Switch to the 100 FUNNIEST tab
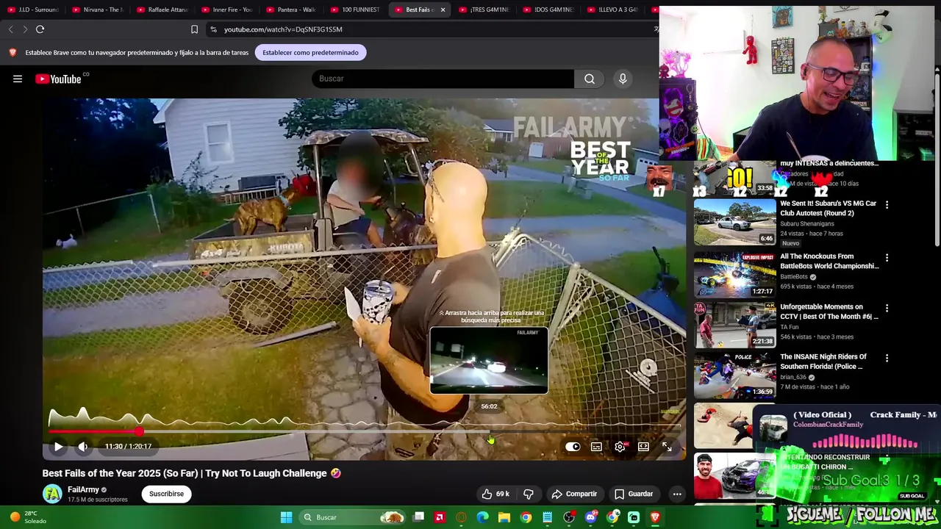 (x=357, y=10)
